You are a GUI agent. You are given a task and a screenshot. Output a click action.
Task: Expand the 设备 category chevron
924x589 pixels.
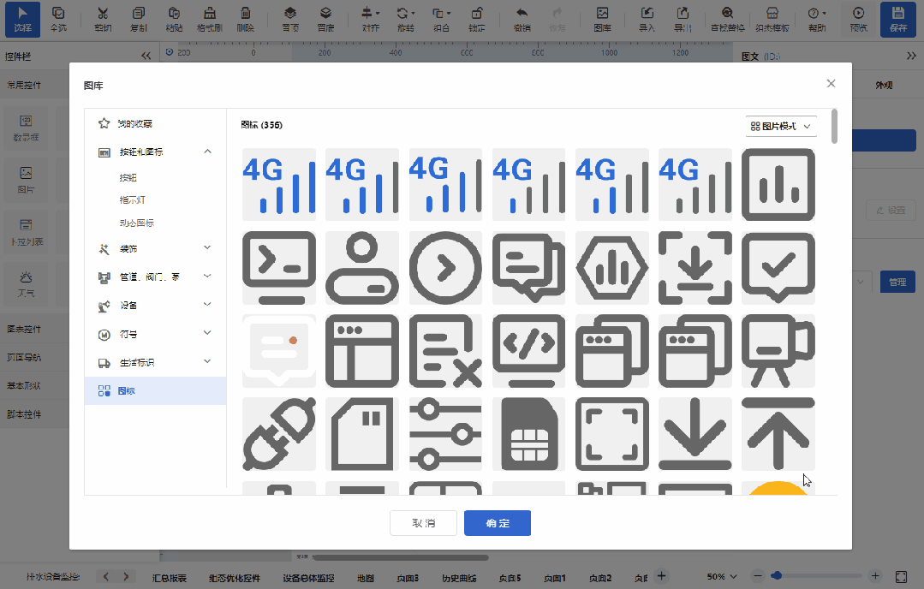(207, 304)
